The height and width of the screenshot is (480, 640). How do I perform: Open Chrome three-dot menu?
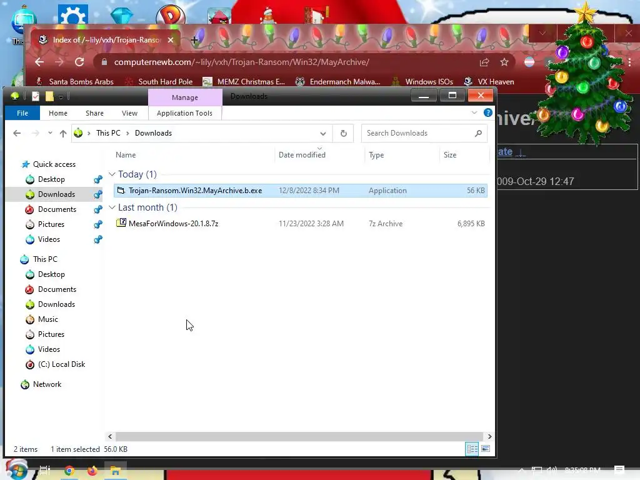pos(630,62)
